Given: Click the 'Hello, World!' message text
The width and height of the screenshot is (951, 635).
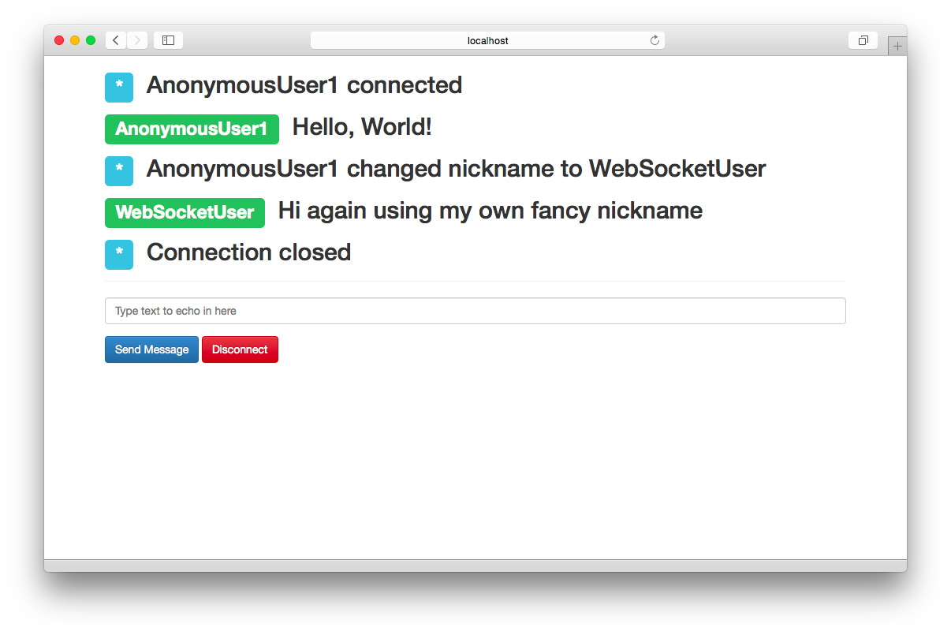Looking at the screenshot, I should pyautogui.click(x=362, y=127).
